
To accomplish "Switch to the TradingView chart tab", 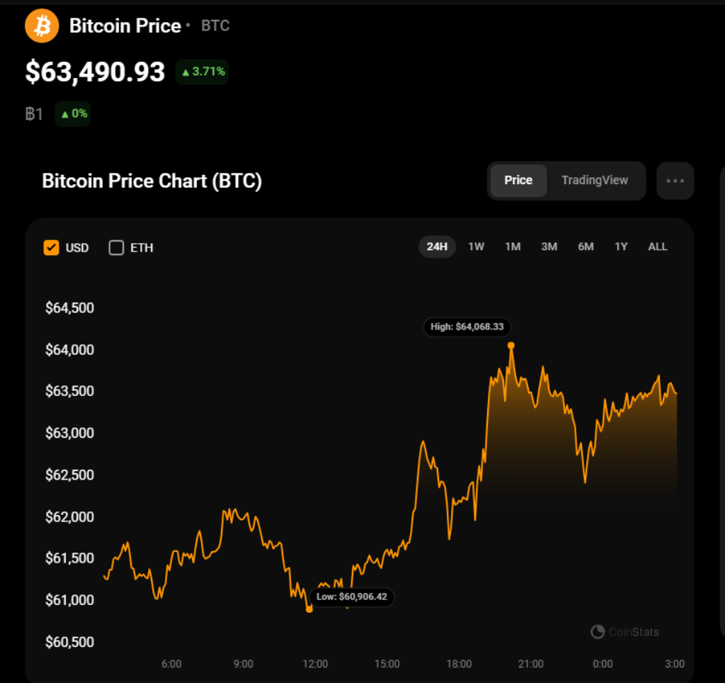I will [x=594, y=180].
